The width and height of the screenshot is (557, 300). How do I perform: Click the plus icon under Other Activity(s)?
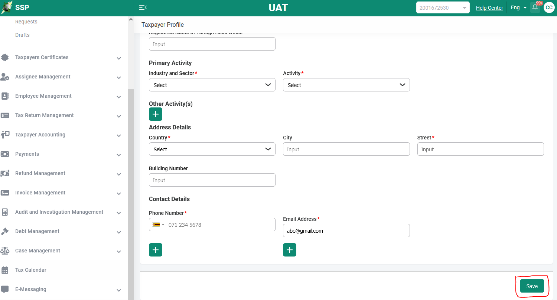click(156, 114)
